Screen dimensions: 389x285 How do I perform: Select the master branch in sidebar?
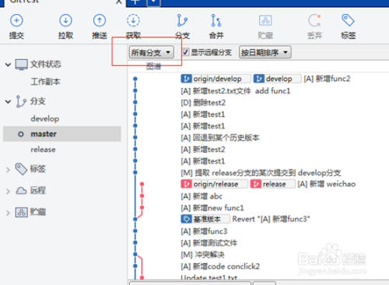click(62, 134)
